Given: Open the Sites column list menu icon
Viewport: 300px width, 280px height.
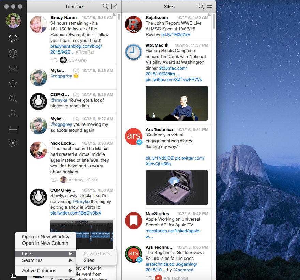Looking at the screenshot, I should point(209,6).
